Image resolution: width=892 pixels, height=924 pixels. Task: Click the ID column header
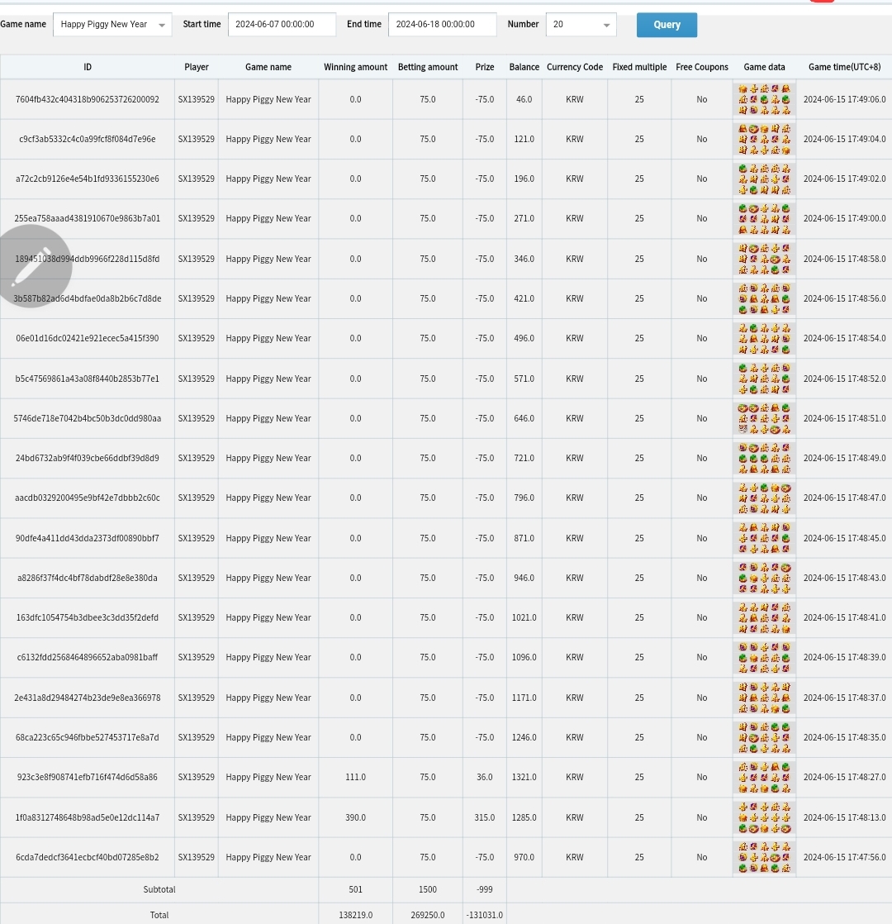point(88,67)
